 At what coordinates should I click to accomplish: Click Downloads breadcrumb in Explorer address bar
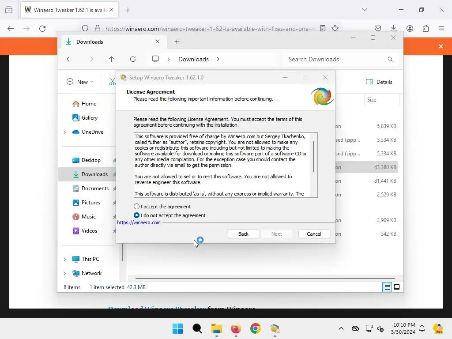pyautogui.click(x=193, y=59)
